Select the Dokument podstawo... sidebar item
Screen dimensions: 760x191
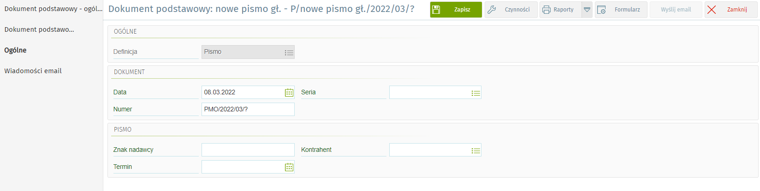39,29
